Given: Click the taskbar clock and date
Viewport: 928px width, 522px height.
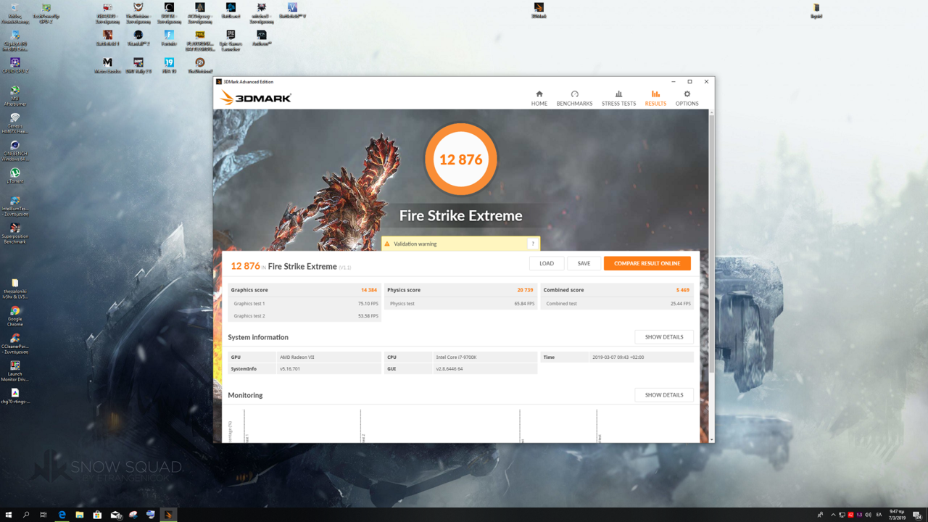Looking at the screenshot, I should coord(895,515).
